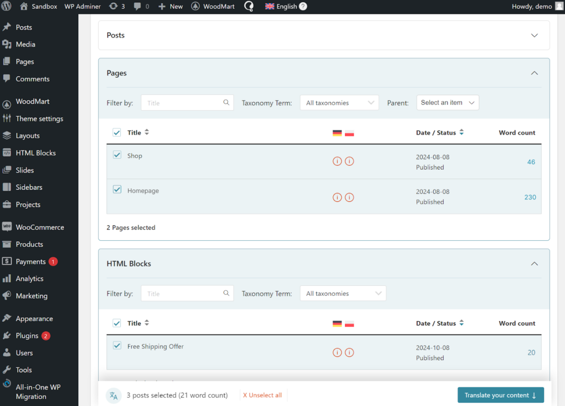Click X Unselect all link
Image resolution: width=565 pixels, height=406 pixels.
pos(262,395)
